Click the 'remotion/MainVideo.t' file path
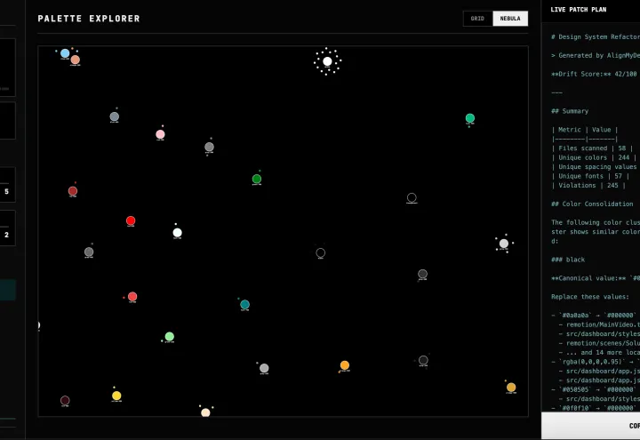This screenshot has width=640, height=440. click(x=599, y=324)
